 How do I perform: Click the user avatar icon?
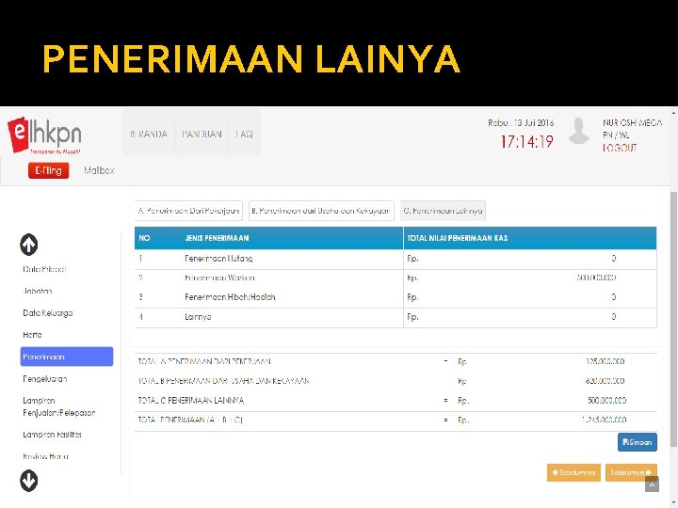pyautogui.click(x=578, y=131)
